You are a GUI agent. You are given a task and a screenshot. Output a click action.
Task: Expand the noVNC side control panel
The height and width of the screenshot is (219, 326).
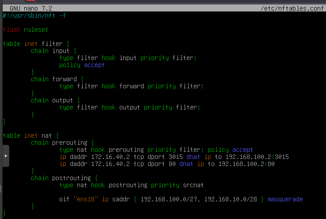point(5,156)
